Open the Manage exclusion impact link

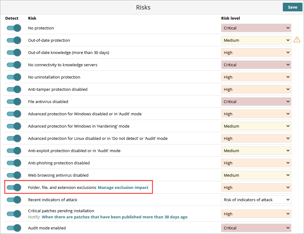[x=123, y=187]
